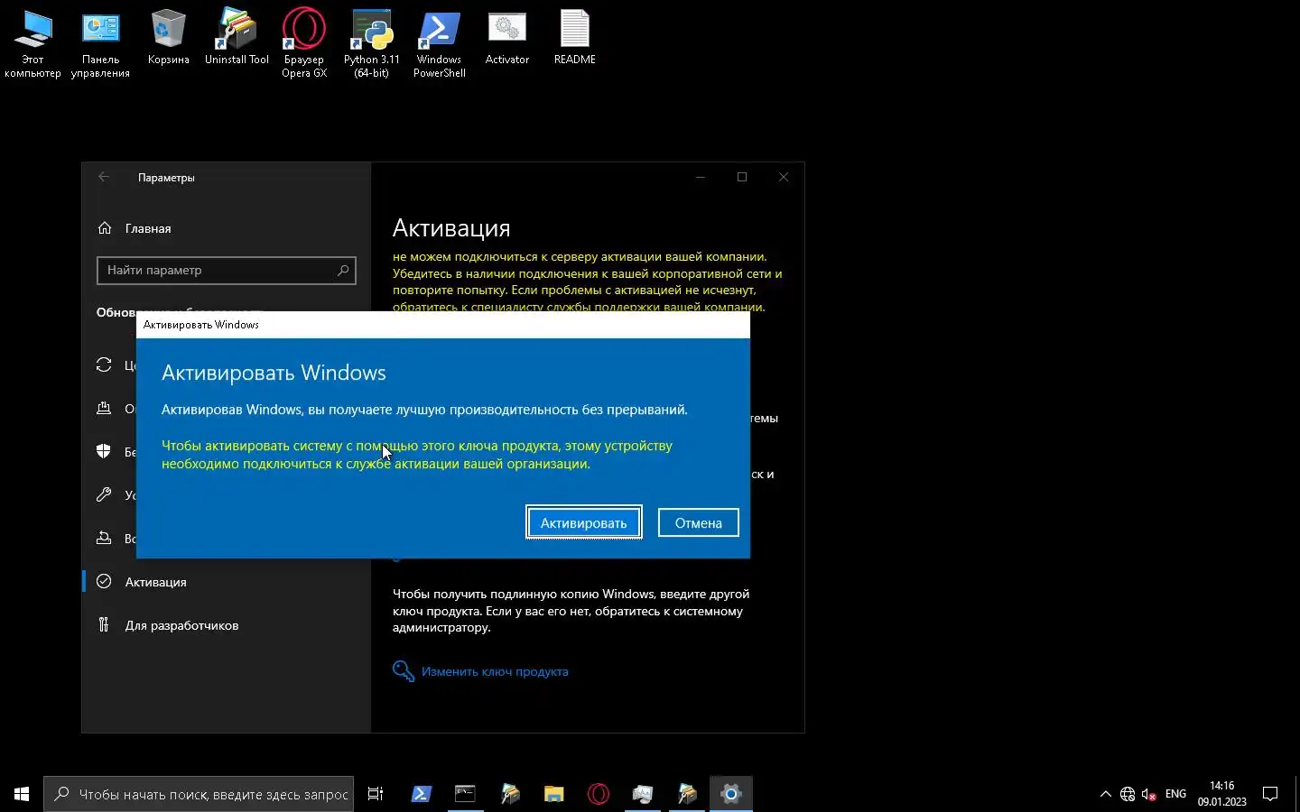The height and width of the screenshot is (812, 1300).
Task: Open Opera browser from the taskbar
Action: click(599, 794)
